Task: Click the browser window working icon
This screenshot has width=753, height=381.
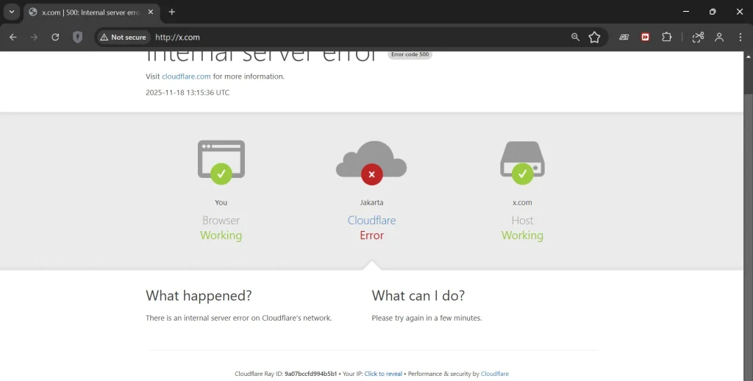Action: click(221, 162)
